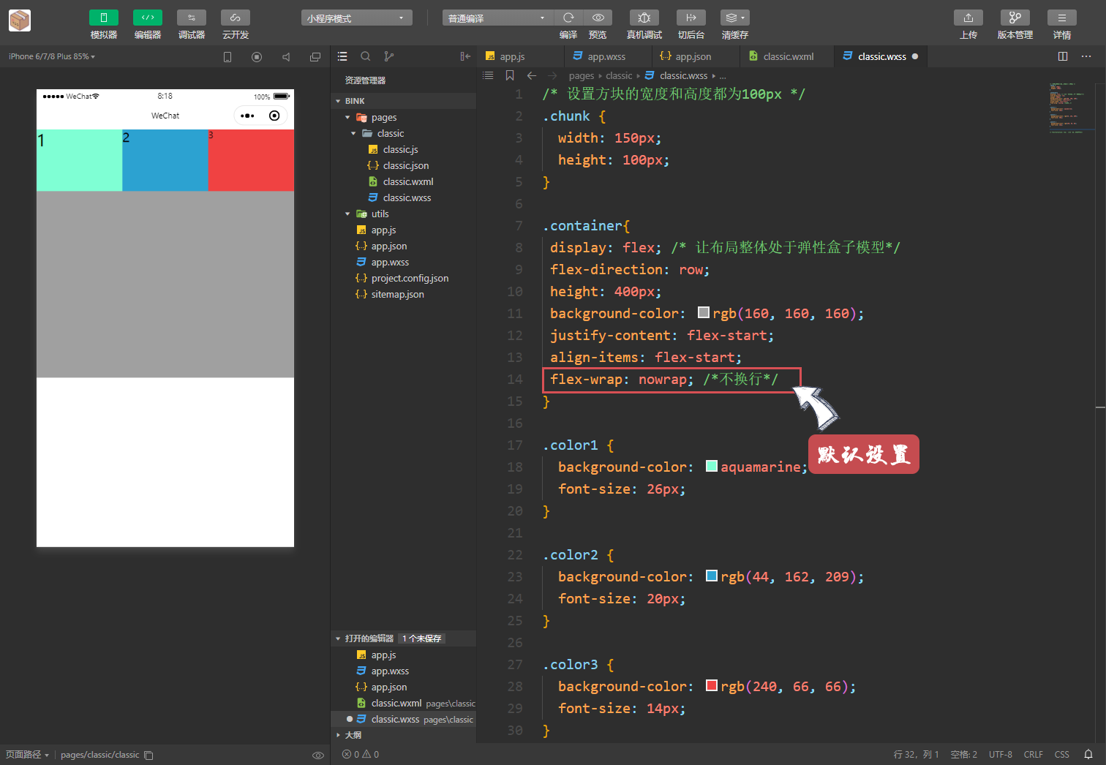Click the blue rgb(44, 162, 209) color swatch
This screenshot has width=1106, height=765.
tap(712, 576)
